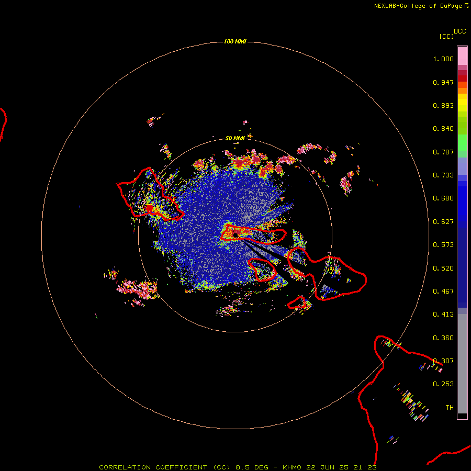
Task: Click the TH label on legend
Action: (x=450, y=408)
